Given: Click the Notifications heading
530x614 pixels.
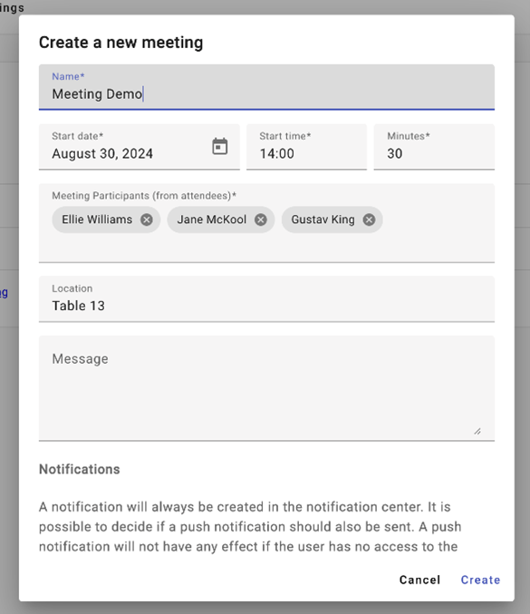Looking at the screenshot, I should 80,469.
